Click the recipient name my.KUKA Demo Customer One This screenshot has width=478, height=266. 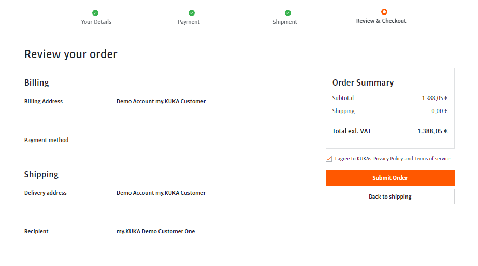pyautogui.click(x=155, y=231)
